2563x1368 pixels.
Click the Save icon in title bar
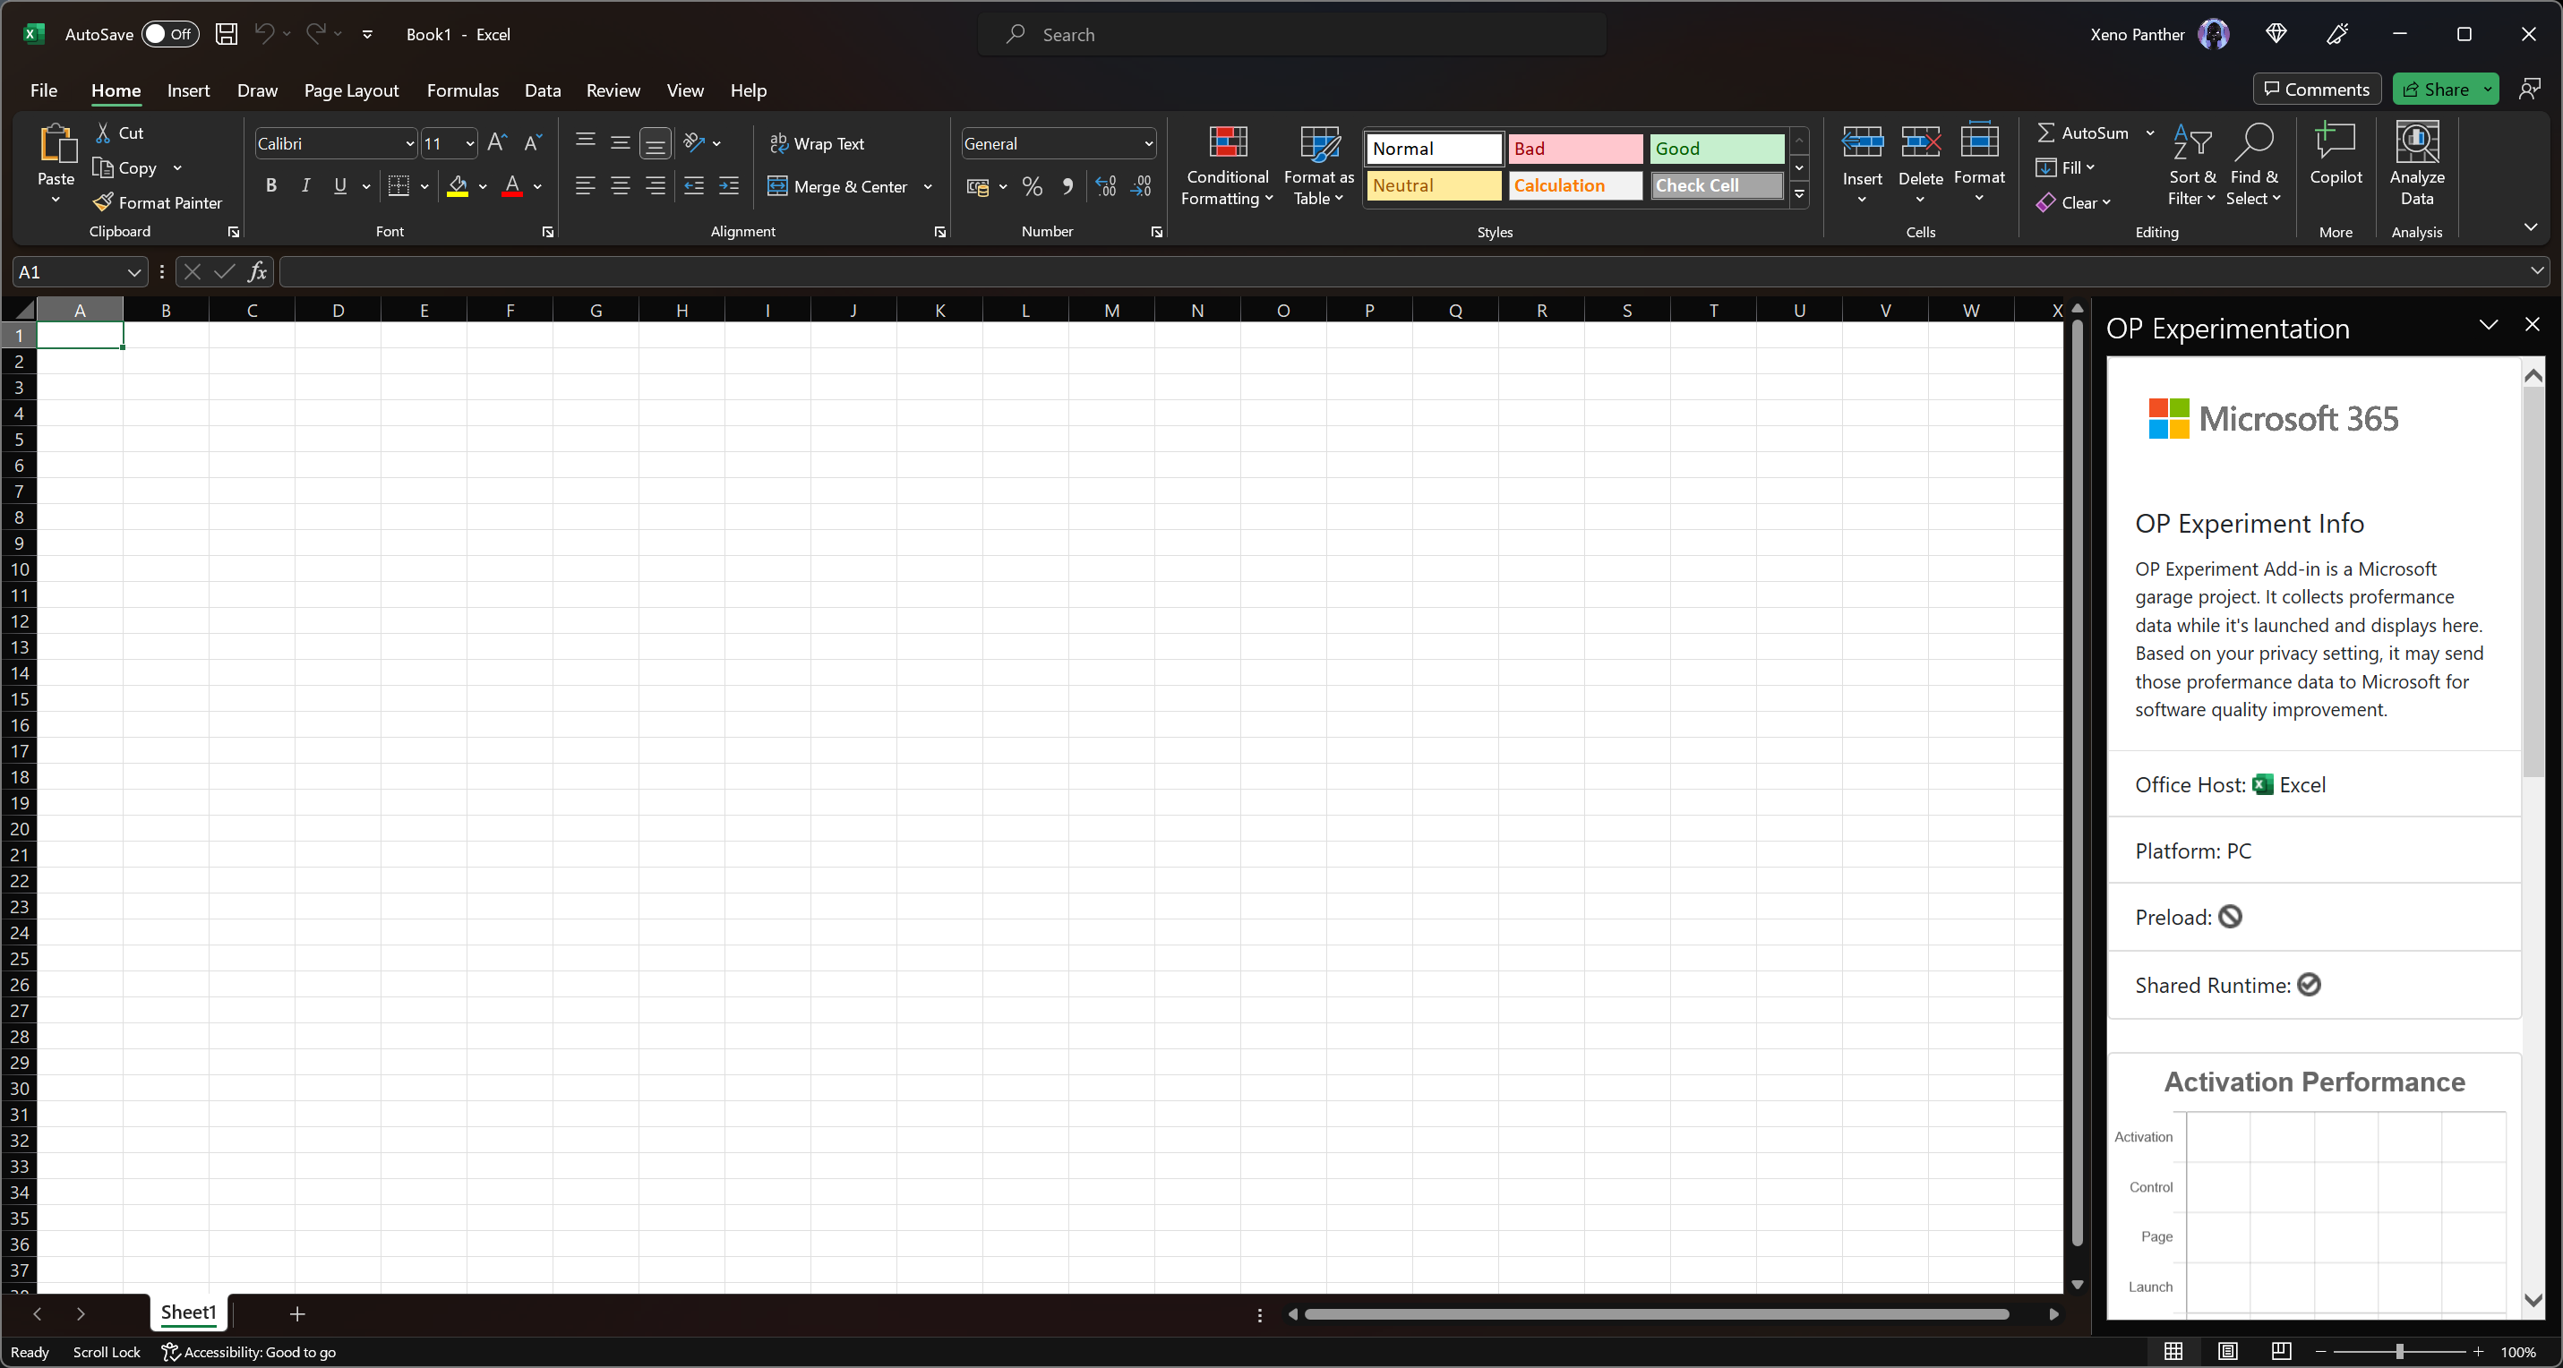click(x=226, y=34)
